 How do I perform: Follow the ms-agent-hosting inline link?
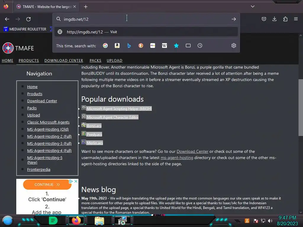[x=177, y=158]
